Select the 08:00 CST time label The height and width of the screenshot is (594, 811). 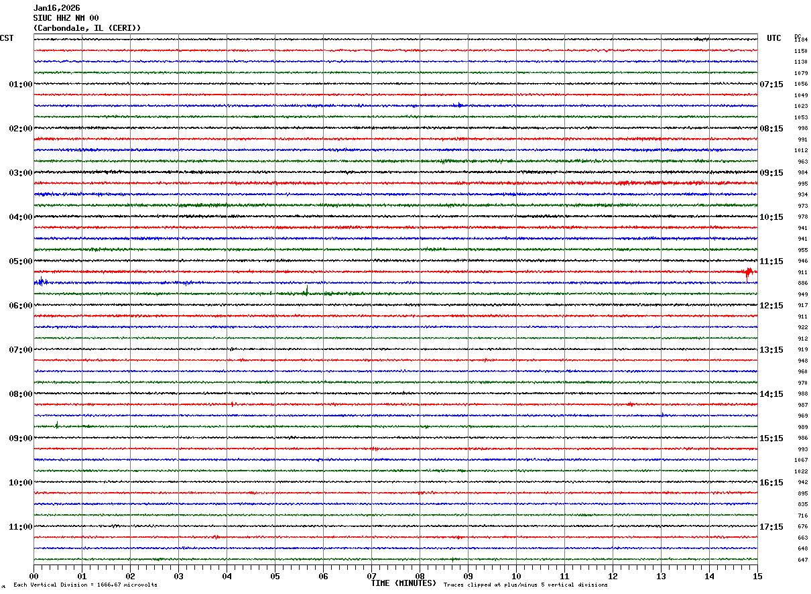[x=21, y=394]
